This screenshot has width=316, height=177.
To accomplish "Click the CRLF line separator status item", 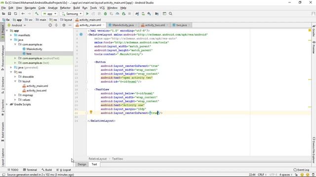I will (x=262, y=175).
